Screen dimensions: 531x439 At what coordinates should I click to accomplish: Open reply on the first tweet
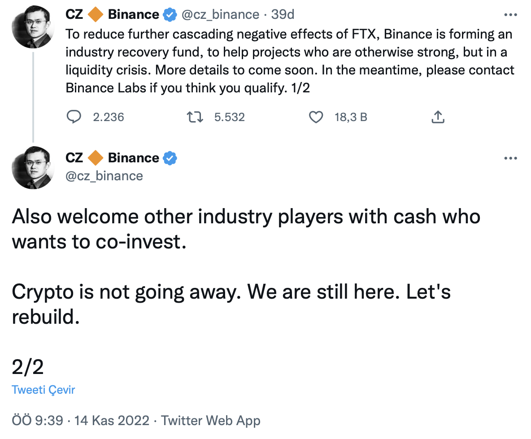coord(74,117)
